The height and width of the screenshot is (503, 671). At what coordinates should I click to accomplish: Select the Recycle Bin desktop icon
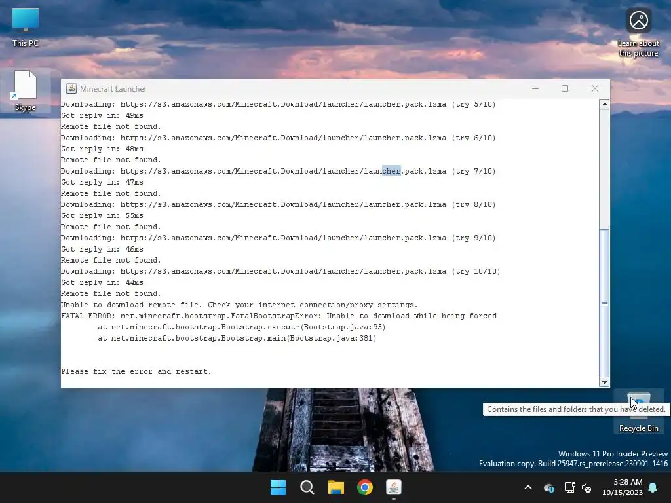point(638,411)
